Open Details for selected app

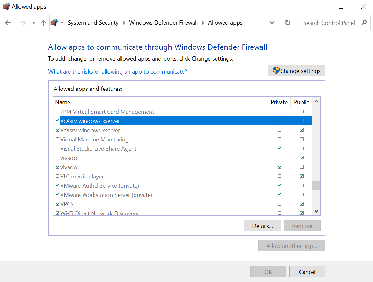tap(262, 225)
